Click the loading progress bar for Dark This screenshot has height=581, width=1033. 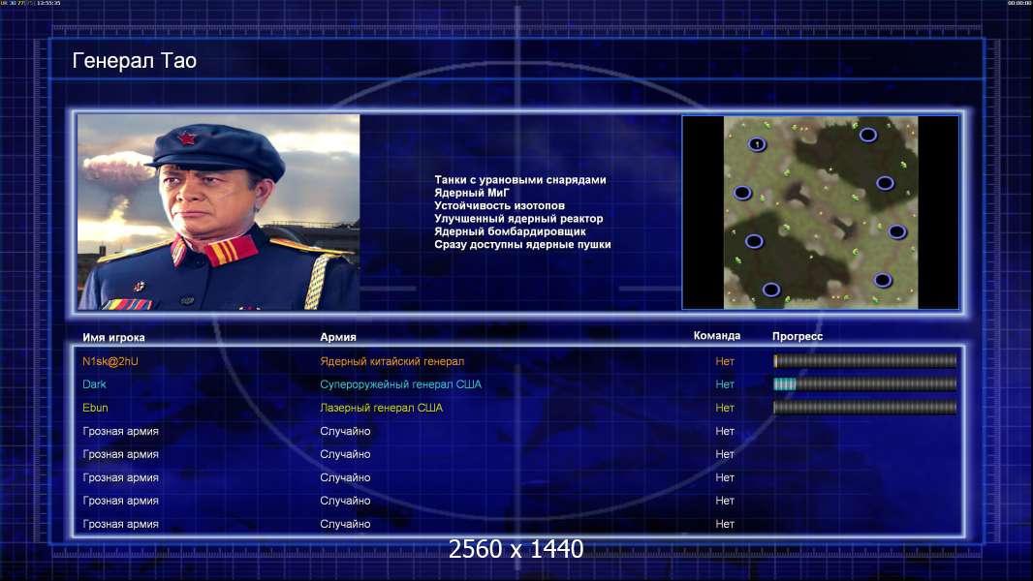point(865,384)
